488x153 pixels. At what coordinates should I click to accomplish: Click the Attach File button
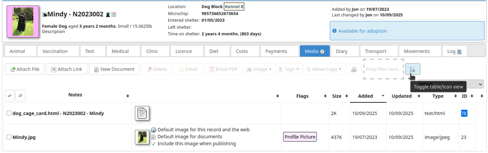click(25, 69)
